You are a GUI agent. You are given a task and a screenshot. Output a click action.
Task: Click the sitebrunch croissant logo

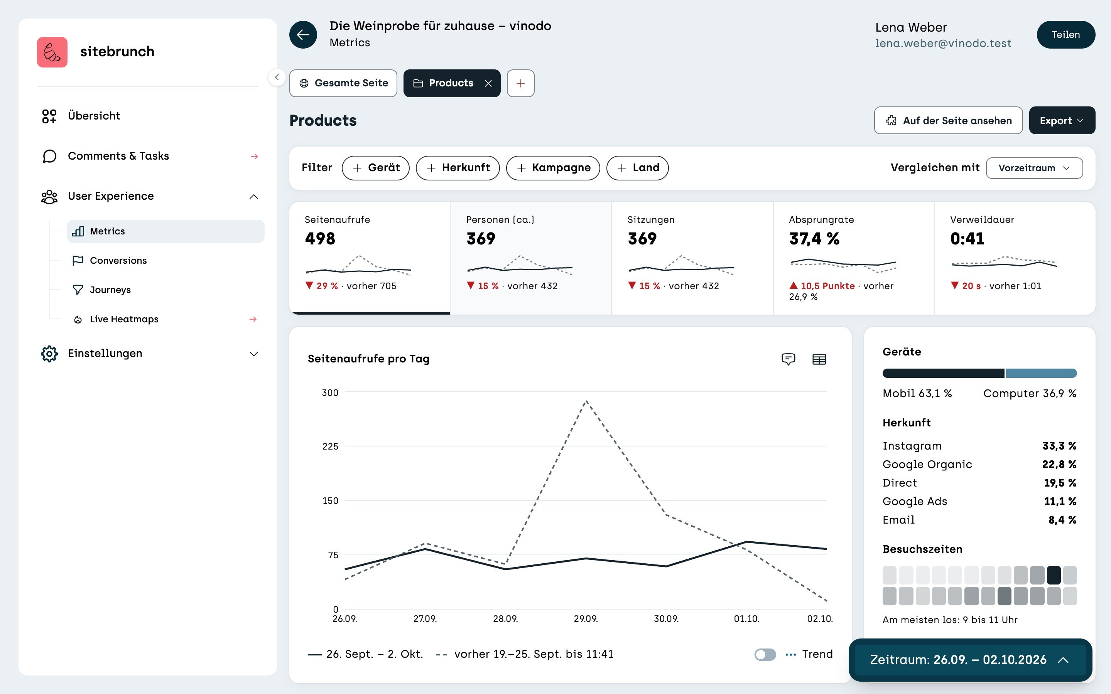point(52,52)
